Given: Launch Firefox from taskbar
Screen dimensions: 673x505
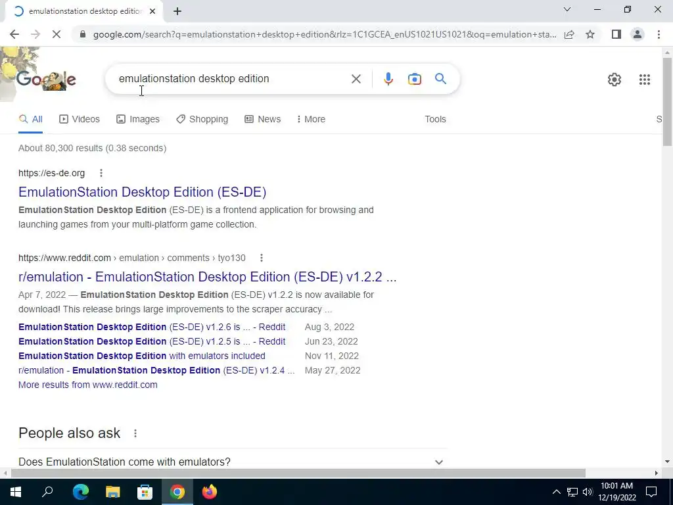Looking at the screenshot, I should [x=210, y=492].
